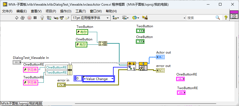This screenshot has width=239, height=106.
Task: Select TwoButton TF boolean terminal
Action: click(140, 31)
